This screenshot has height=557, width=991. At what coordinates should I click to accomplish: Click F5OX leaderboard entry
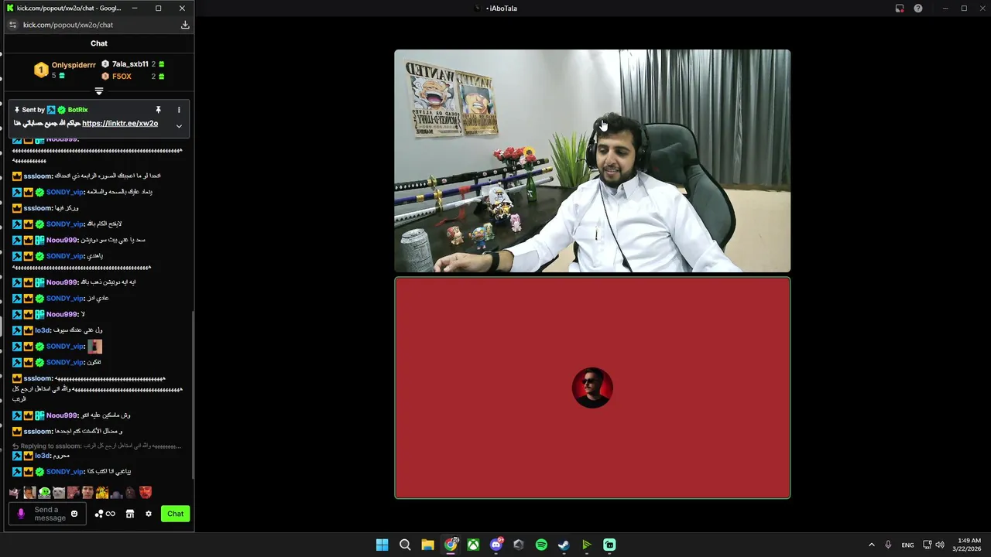tap(122, 77)
